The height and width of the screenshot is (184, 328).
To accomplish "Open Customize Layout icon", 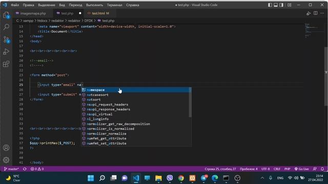I will pyautogui.click(x=289, y=5).
